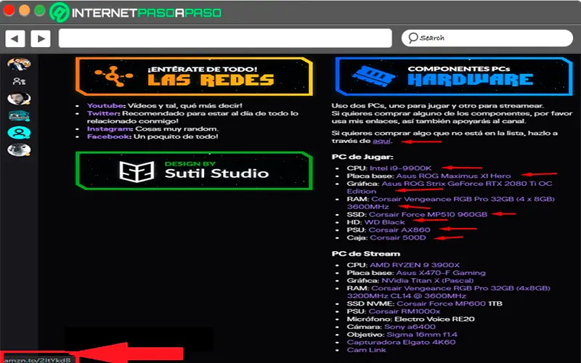Open Asus X470-F Gaming link
The image size is (581, 363).
tap(441, 273)
